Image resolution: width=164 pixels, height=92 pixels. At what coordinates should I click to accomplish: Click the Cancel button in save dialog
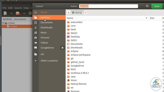[39, 6]
